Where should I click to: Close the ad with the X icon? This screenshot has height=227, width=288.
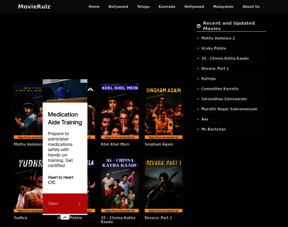pos(86,81)
